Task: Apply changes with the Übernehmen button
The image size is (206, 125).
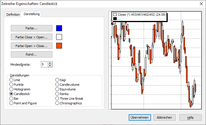Action: click(x=140, y=117)
